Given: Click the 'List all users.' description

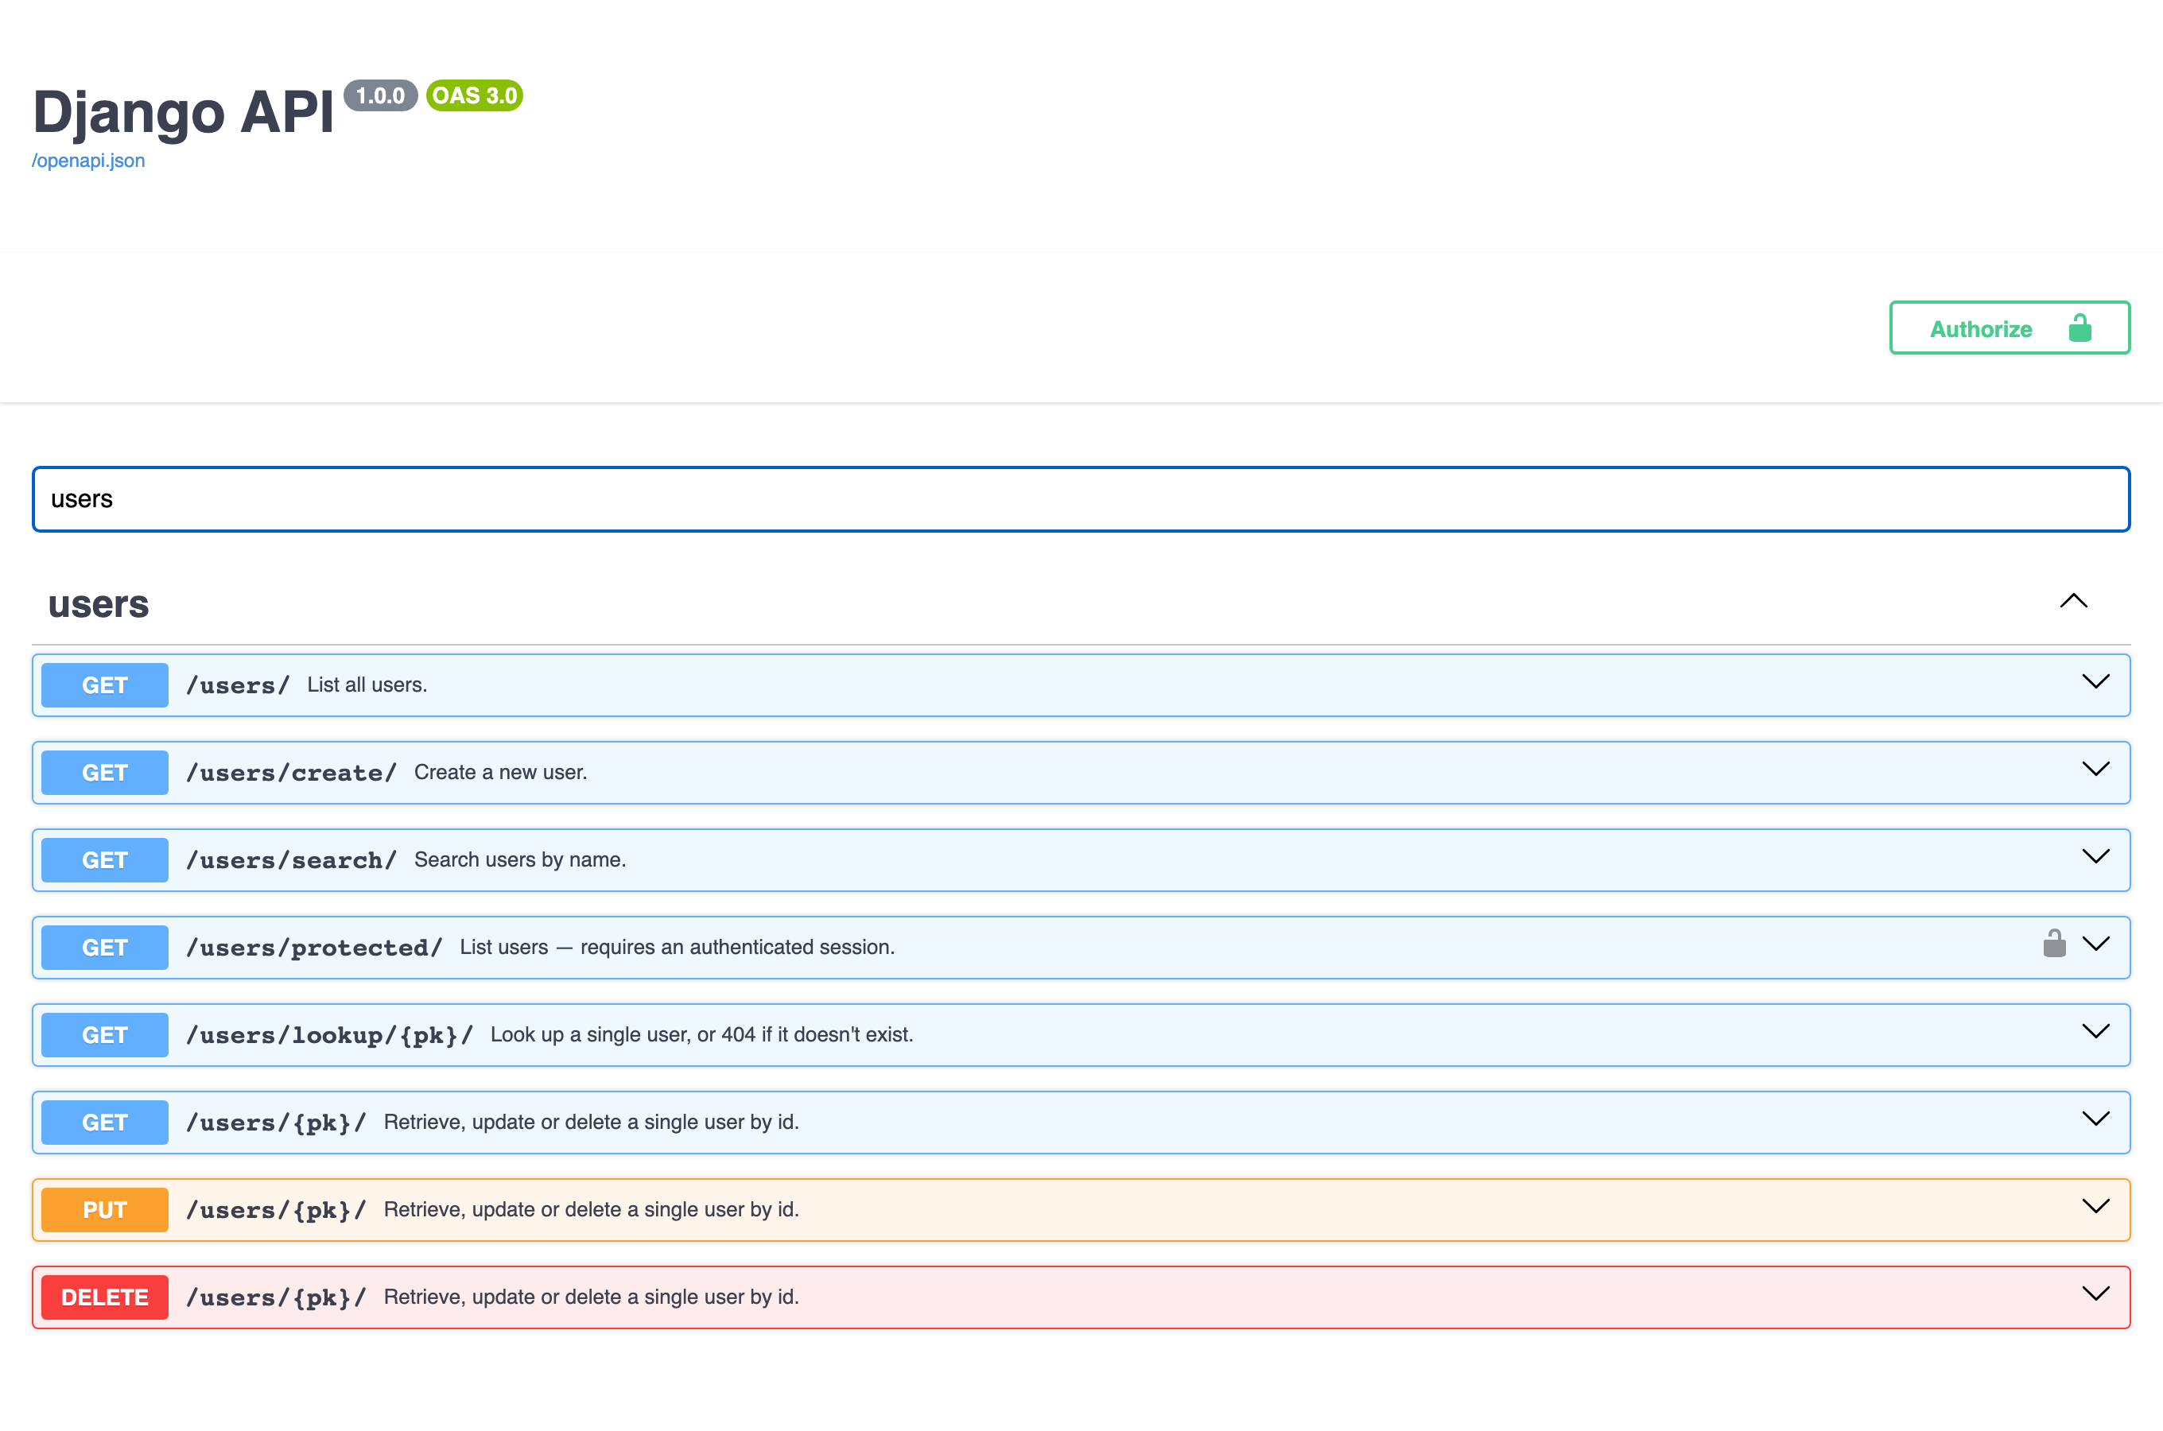Looking at the screenshot, I should coord(367,685).
